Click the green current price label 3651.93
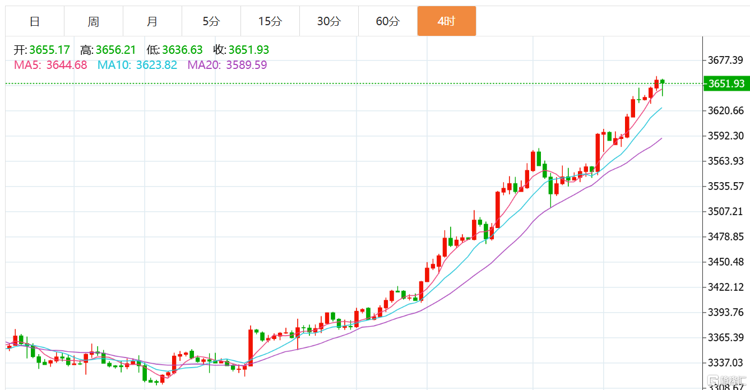750x390 pixels. point(726,84)
